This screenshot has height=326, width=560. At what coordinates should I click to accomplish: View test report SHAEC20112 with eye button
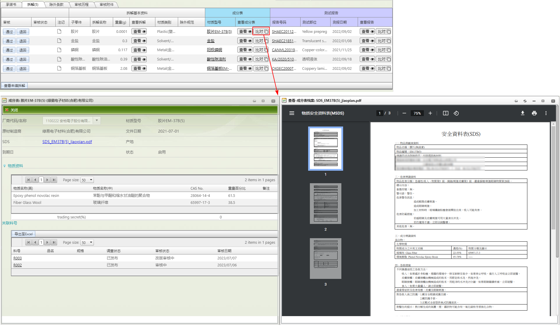(x=367, y=31)
